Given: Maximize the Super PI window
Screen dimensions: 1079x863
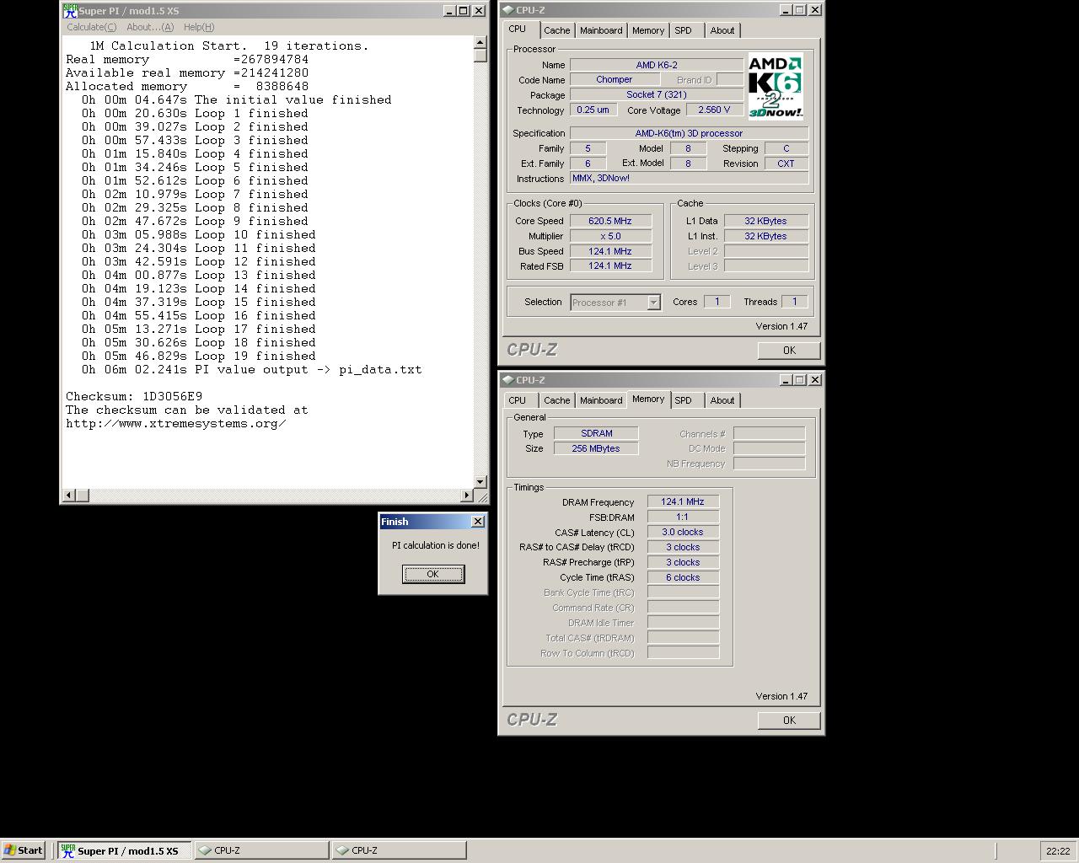Looking at the screenshot, I should [463, 11].
